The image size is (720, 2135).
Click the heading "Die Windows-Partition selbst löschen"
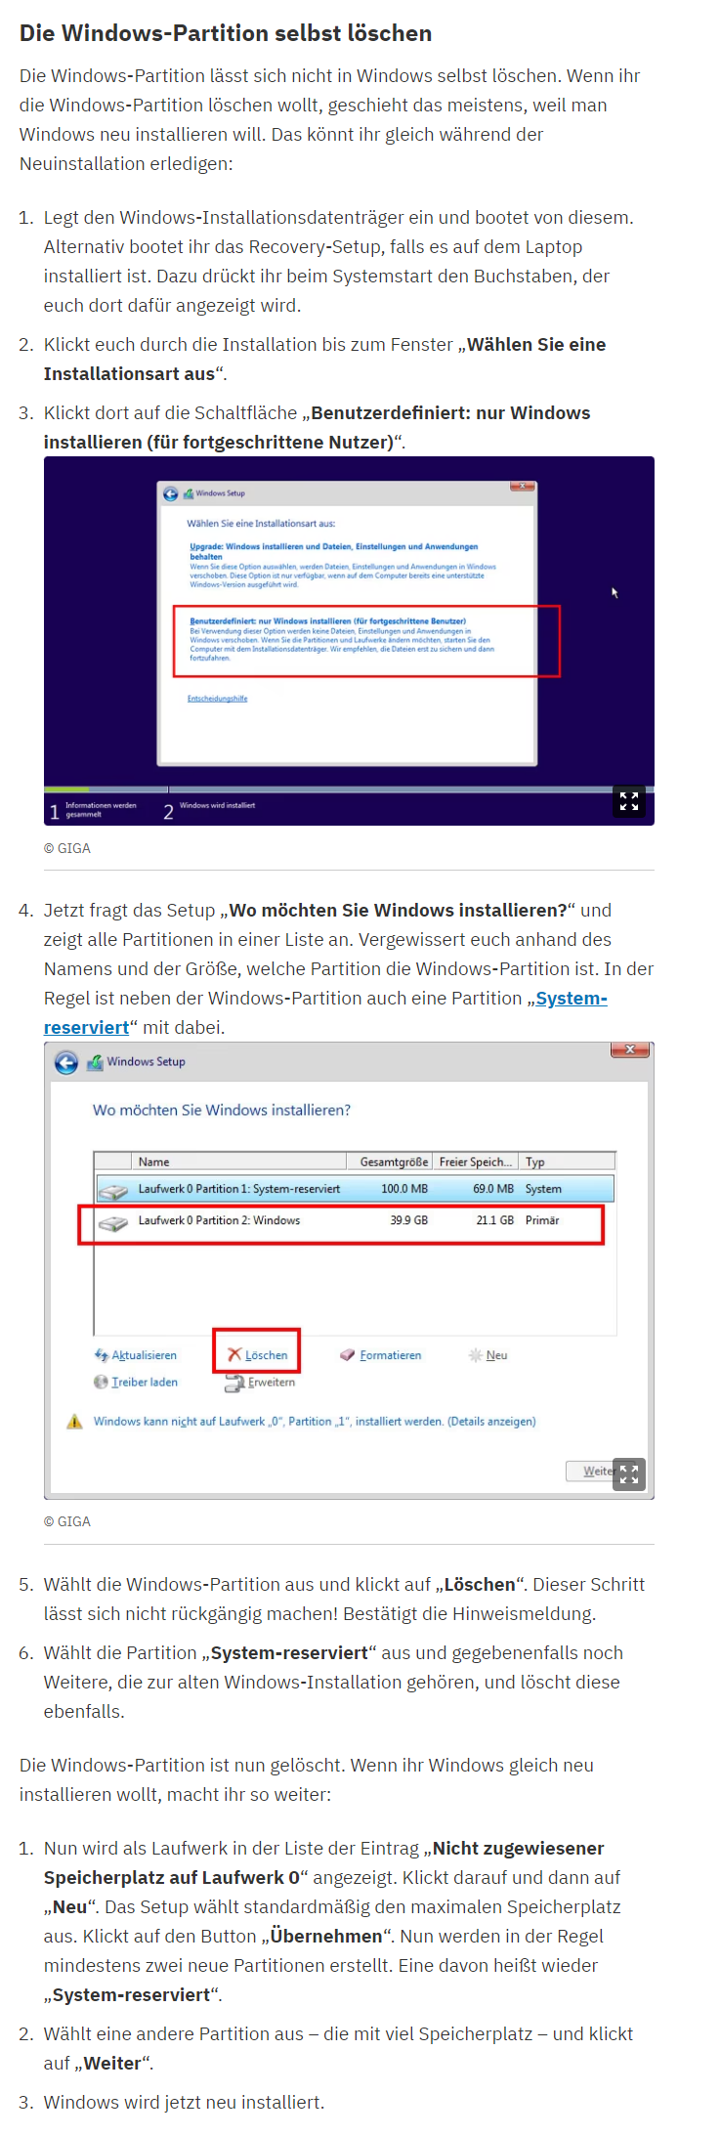coord(226,33)
